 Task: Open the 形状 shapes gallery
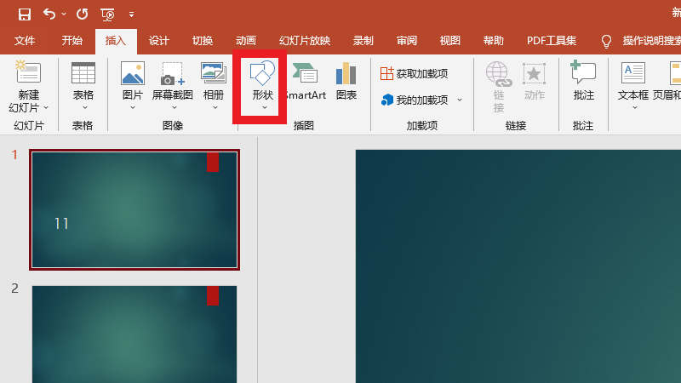262,81
